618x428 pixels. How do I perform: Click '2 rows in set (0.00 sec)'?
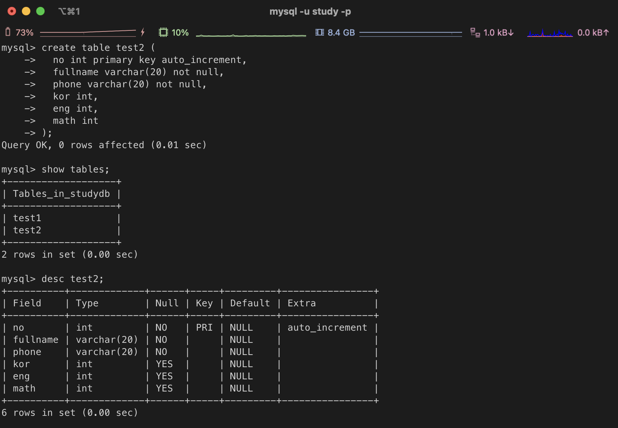70,254
